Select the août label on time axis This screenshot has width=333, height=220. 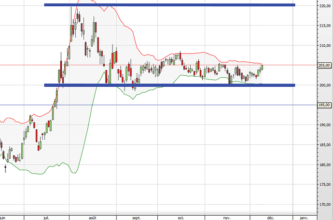click(92, 218)
